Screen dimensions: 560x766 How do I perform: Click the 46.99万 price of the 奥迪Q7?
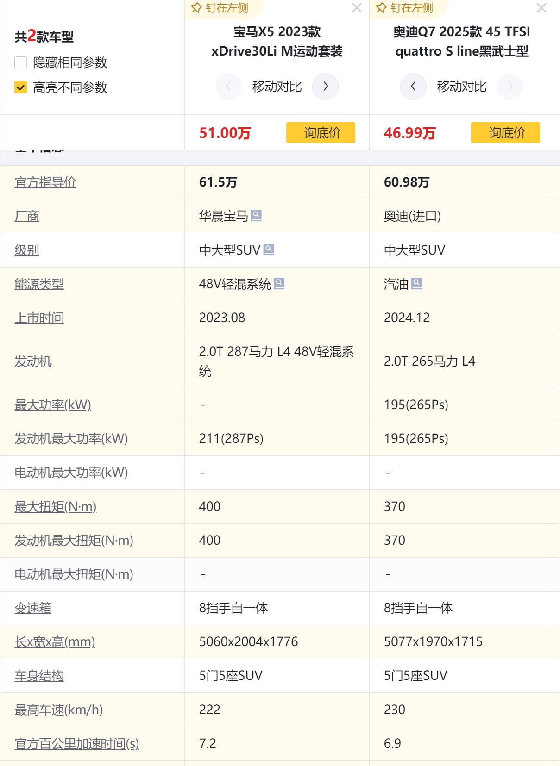(410, 133)
